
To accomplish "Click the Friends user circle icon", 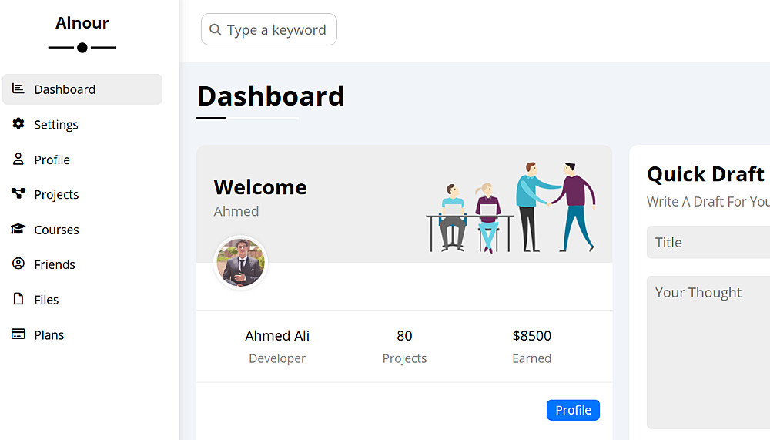I will click(18, 264).
